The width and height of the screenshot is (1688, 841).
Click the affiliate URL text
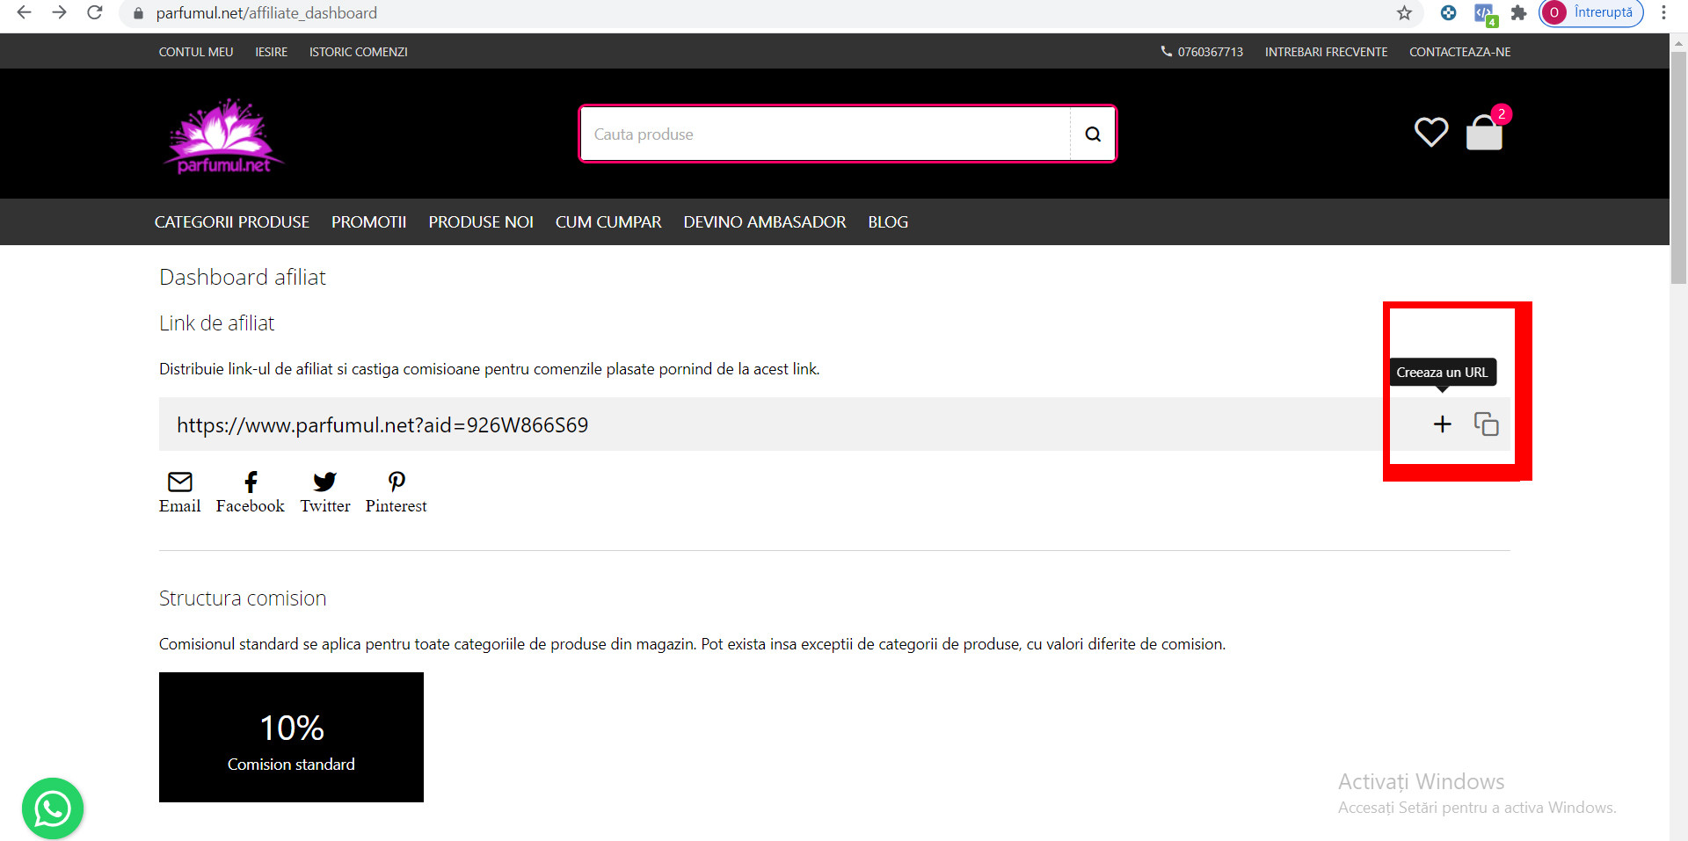(x=382, y=425)
